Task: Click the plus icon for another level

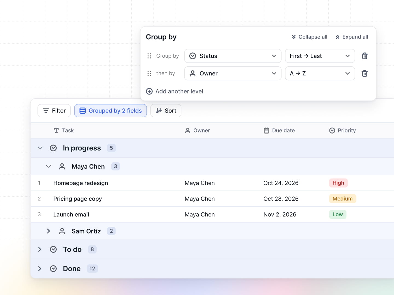Action: [x=149, y=91]
